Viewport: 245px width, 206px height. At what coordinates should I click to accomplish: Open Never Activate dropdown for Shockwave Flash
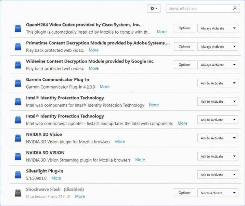pos(218,193)
